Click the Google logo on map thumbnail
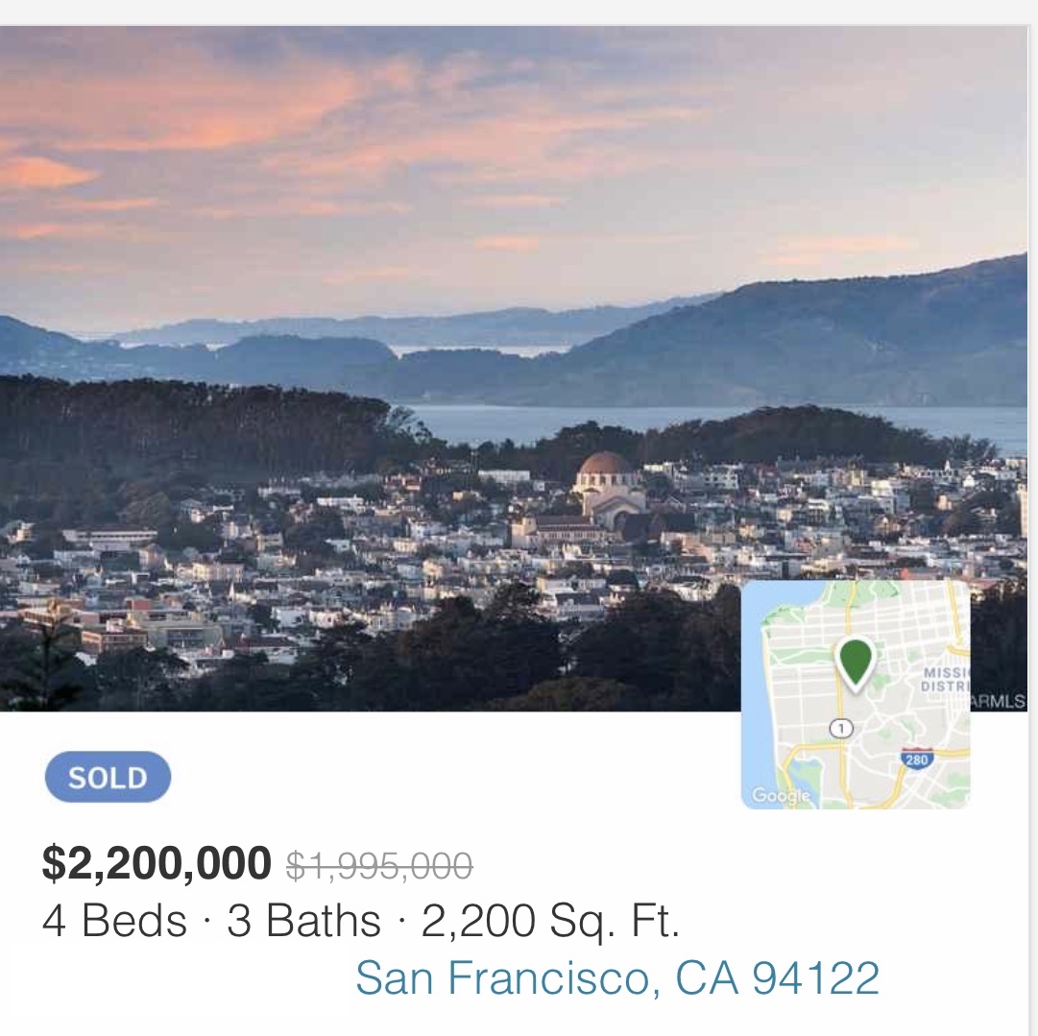The height and width of the screenshot is (1036, 1038). [782, 795]
